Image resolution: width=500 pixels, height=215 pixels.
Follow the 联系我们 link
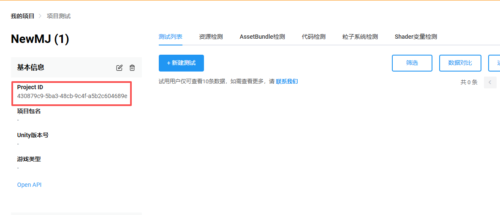[x=287, y=82]
